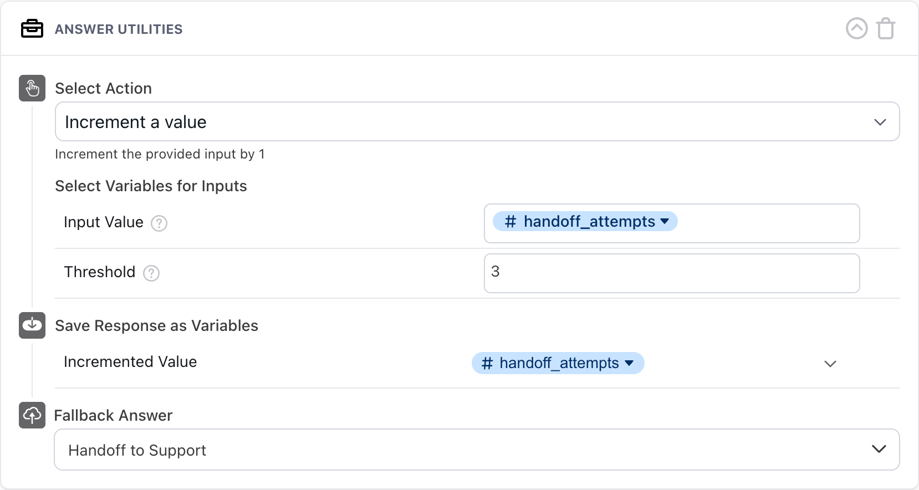This screenshot has height=490, width=919.
Task: Click the Save Response download icon
Action: tap(32, 325)
